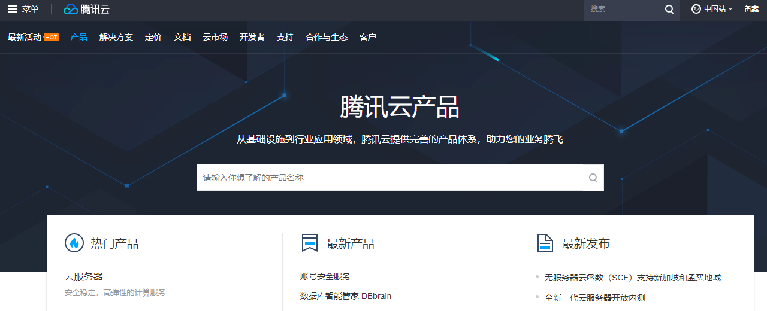
Task: Open the 合作与生态 nav item
Action: point(327,37)
